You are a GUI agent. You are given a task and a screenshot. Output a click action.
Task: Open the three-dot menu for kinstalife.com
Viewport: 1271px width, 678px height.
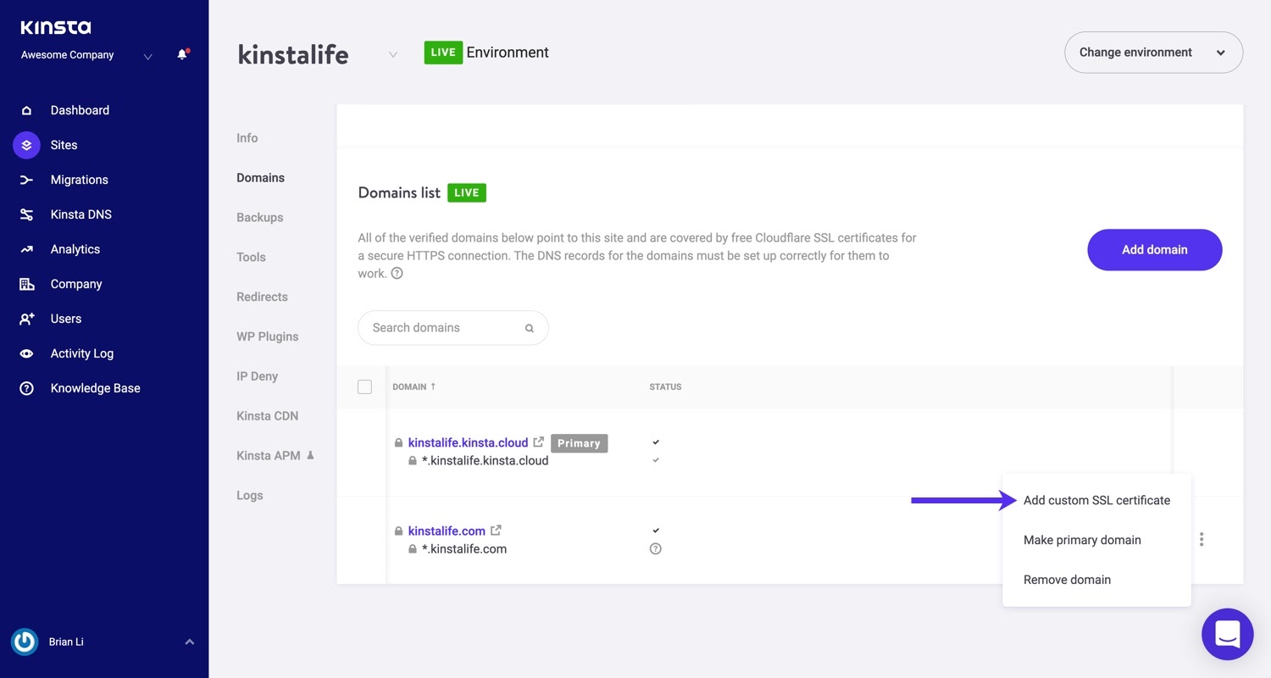pos(1202,539)
